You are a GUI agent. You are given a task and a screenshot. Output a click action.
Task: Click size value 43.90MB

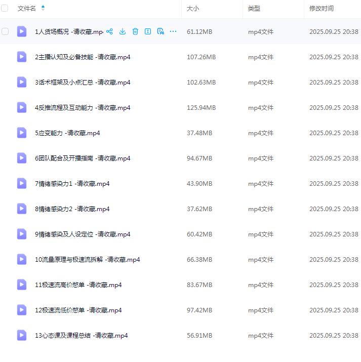coord(199,184)
